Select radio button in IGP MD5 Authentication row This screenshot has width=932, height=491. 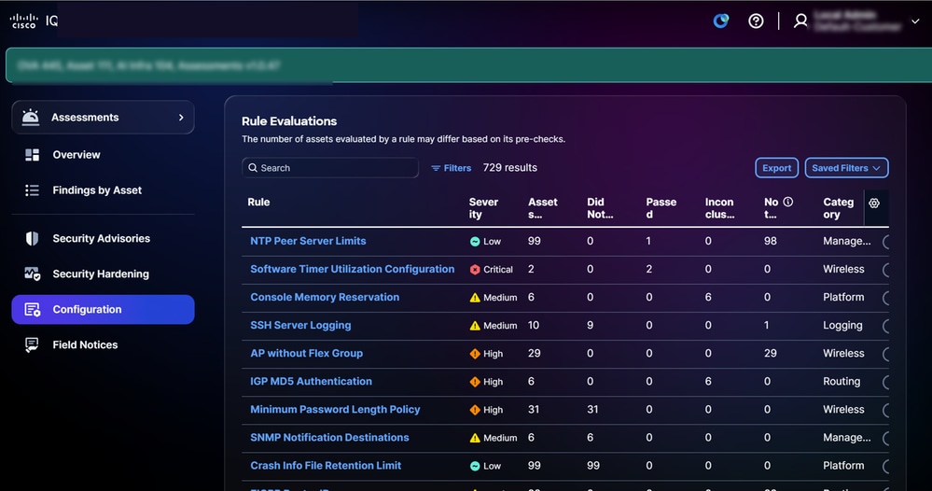click(x=885, y=382)
